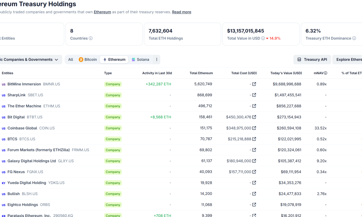Sort by the Entities column header
This screenshot has height=217, width=362.
tap(7, 73)
